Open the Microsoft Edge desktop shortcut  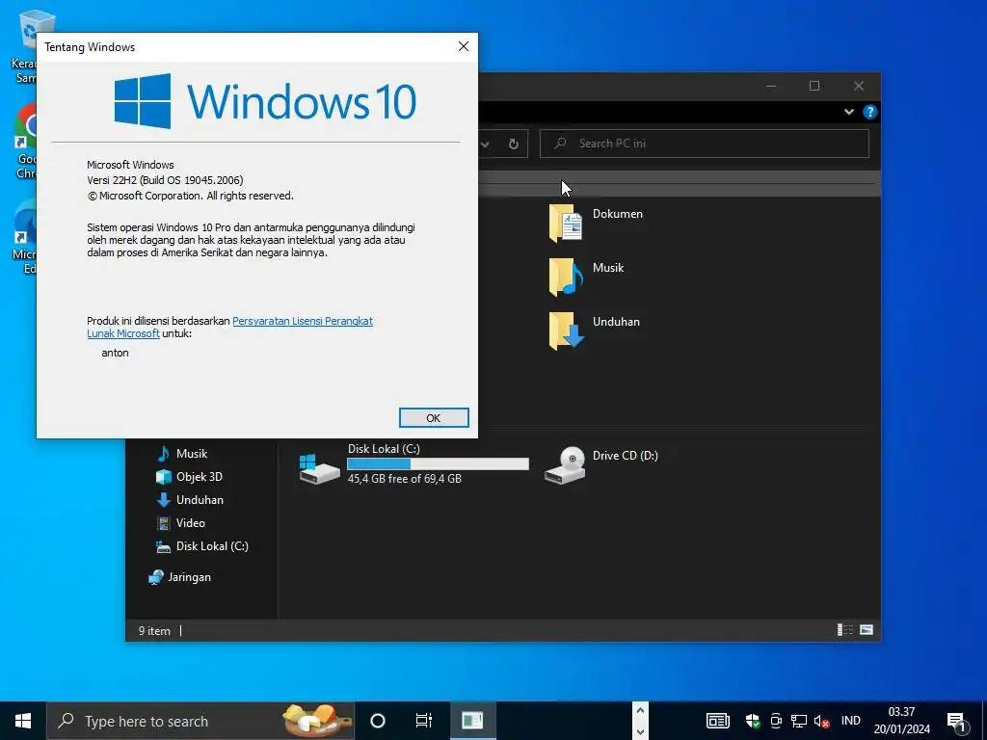pos(25,238)
